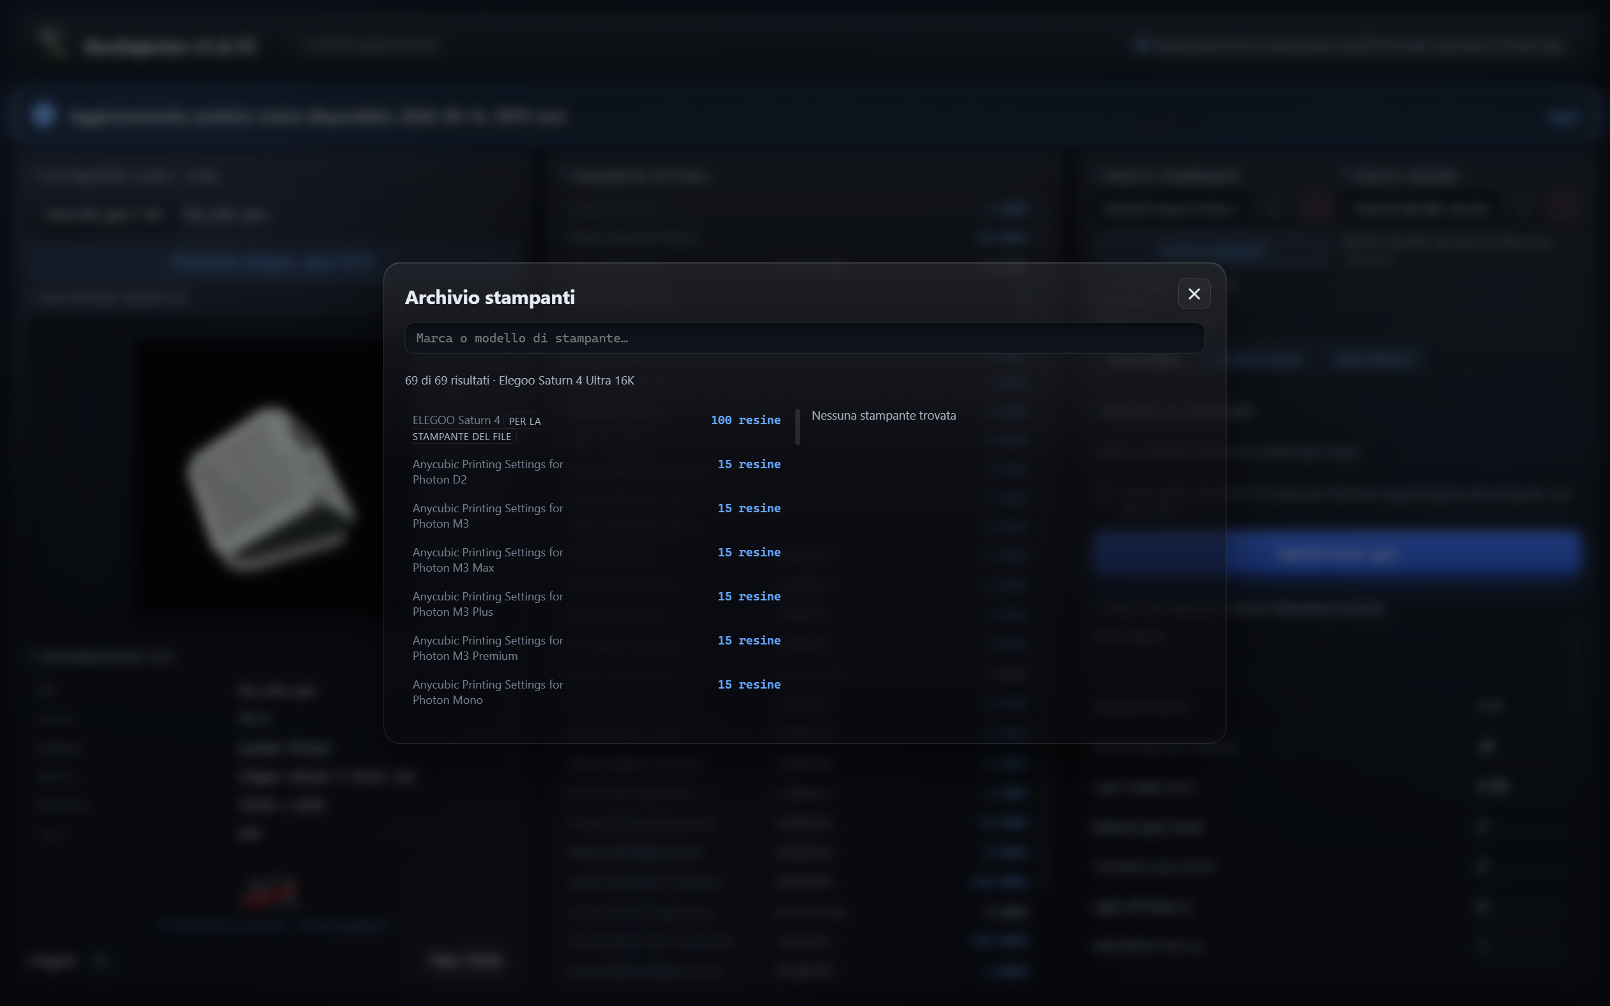Open 15 resine for Photon Mono

(748, 684)
